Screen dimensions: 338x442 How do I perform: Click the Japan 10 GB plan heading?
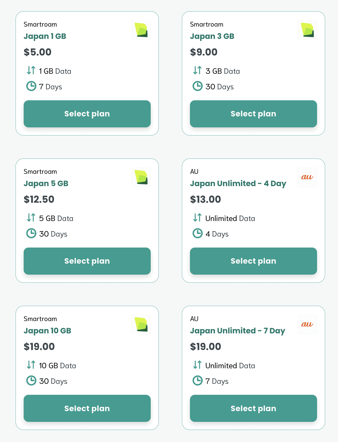(47, 331)
